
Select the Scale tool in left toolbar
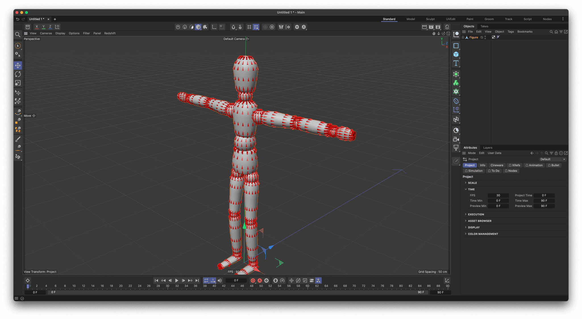[x=18, y=83]
